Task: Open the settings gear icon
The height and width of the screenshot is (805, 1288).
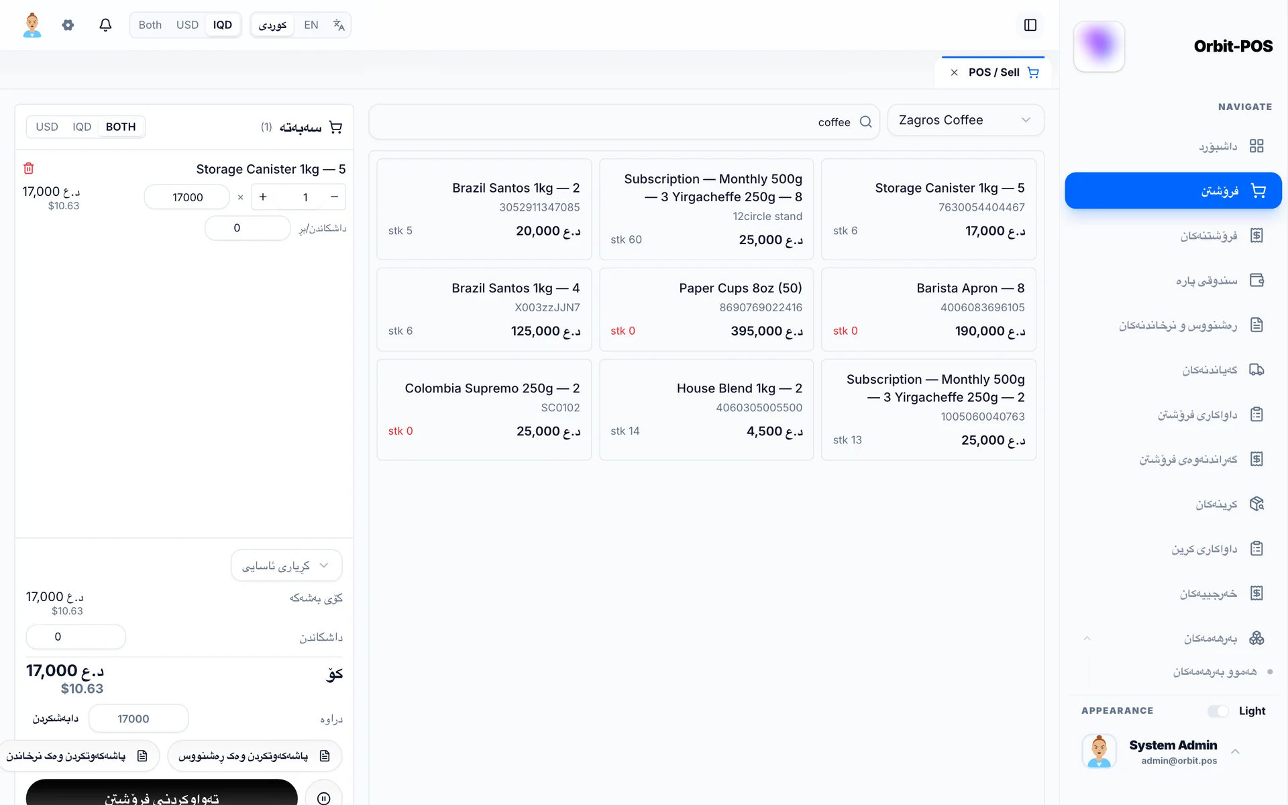Action: click(x=68, y=25)
